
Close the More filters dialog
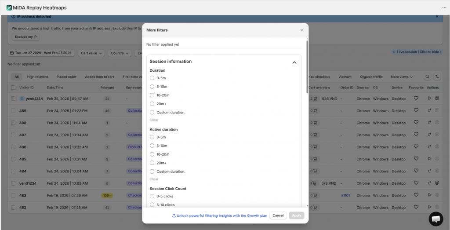[x=301, y=30]
